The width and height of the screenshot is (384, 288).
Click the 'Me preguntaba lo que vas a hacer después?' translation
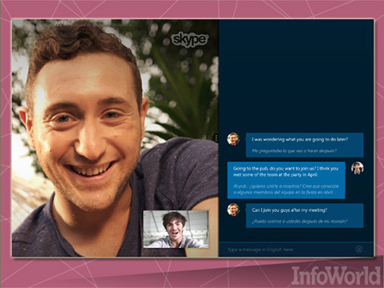(294, 151)
